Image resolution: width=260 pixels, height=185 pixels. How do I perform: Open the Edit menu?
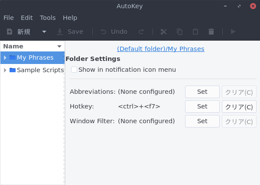[27, 18]
